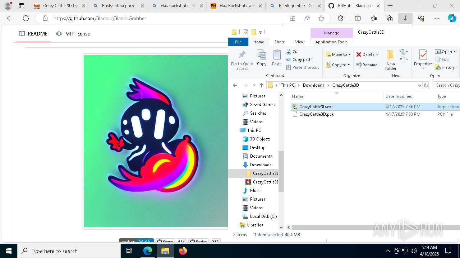The height and width of the screenshot is (258, 460).
Task: Select CrazyCattle3D.pck file
Action: click(316, 114)
